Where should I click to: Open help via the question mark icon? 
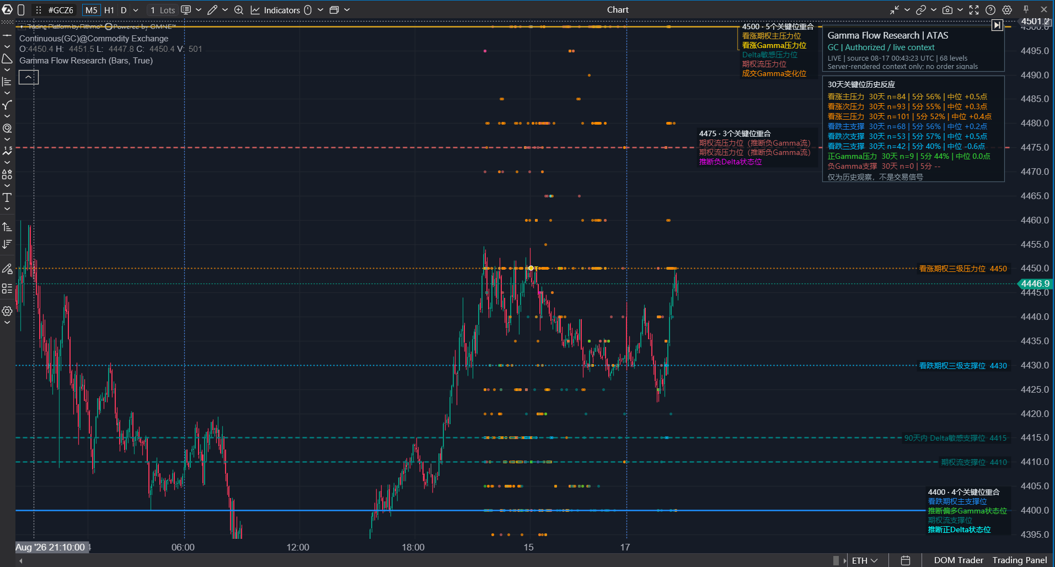990,10
